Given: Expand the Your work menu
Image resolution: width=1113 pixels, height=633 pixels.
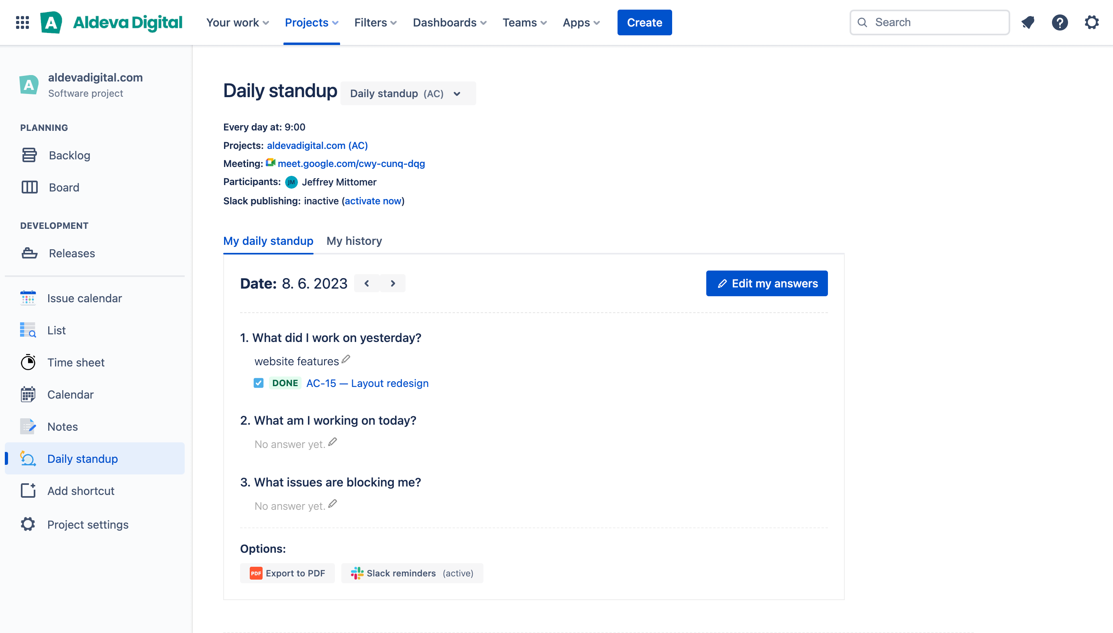Looking at the screenshot, I should click(x=237, y=22).
